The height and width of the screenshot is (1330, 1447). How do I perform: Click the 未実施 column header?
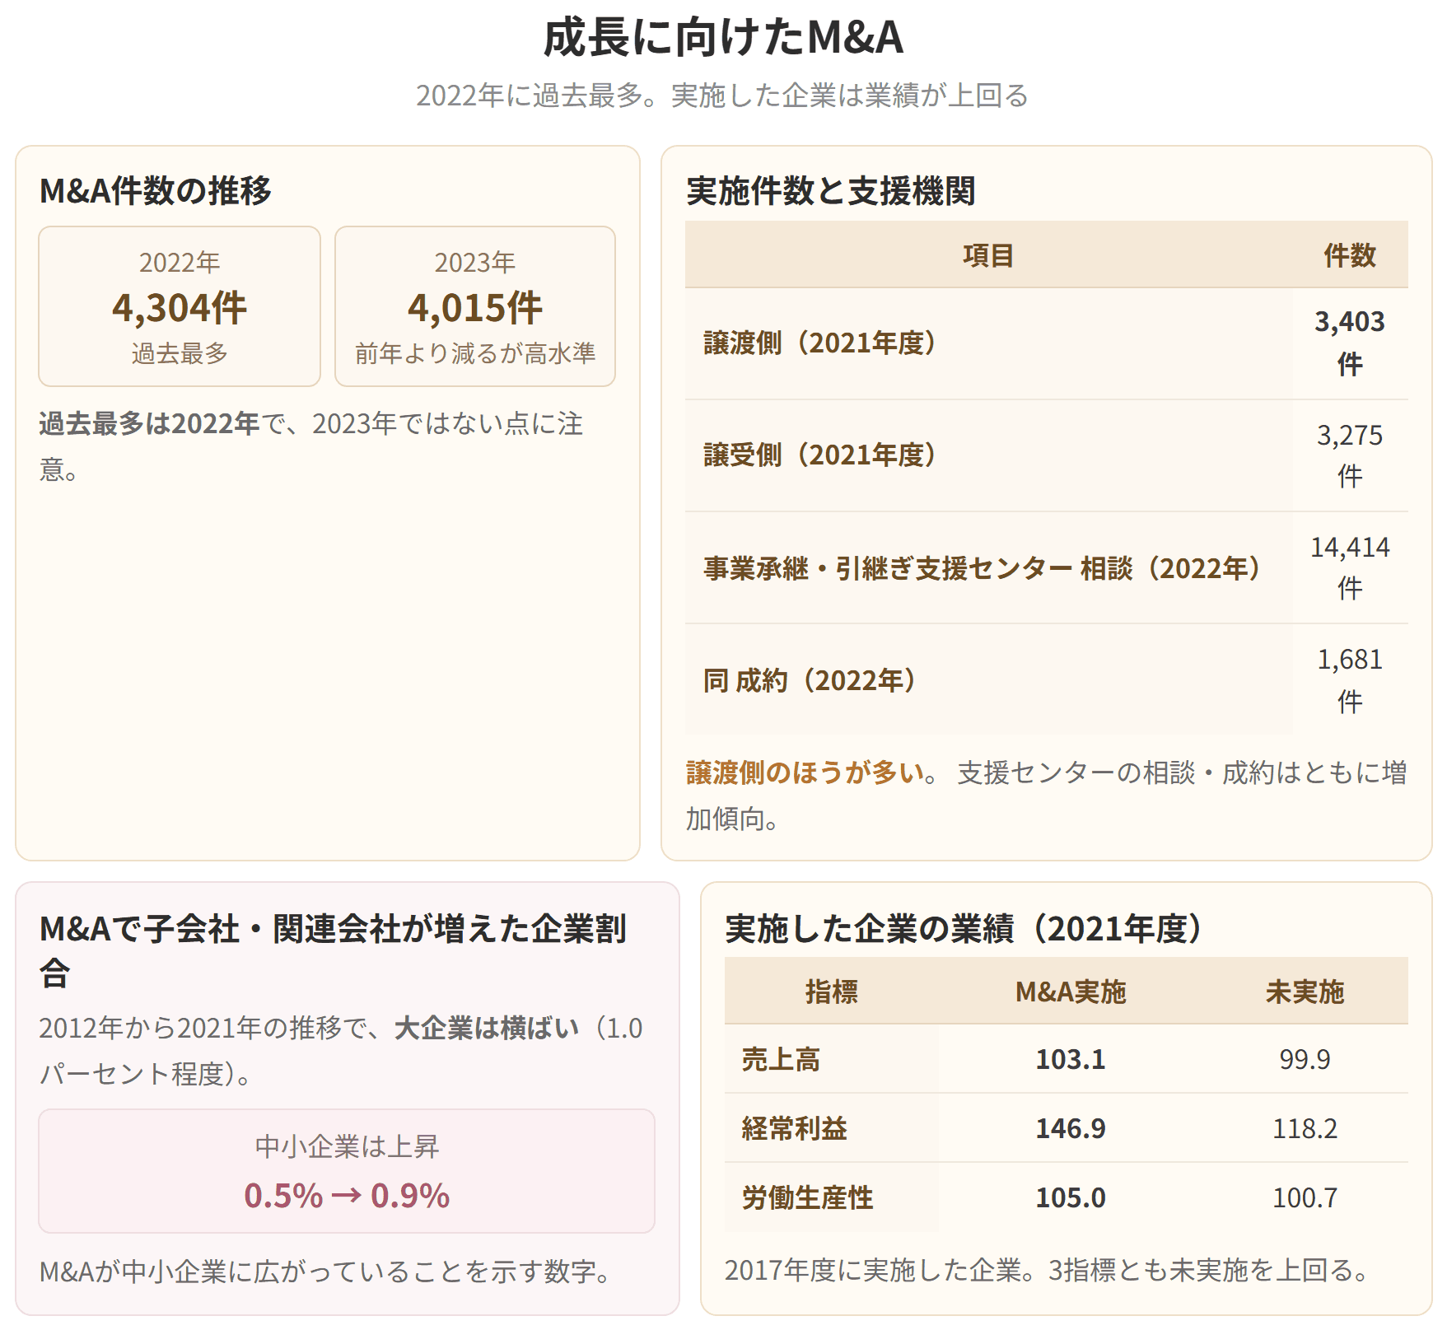pos(1305,992)
